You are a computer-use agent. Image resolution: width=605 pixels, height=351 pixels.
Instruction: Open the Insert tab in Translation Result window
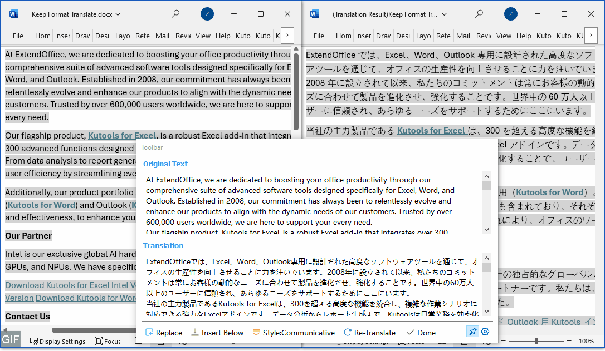pyautogui.click(x=363, y=36)
